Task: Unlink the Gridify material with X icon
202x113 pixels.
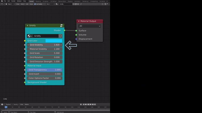Action: point(78,4)
